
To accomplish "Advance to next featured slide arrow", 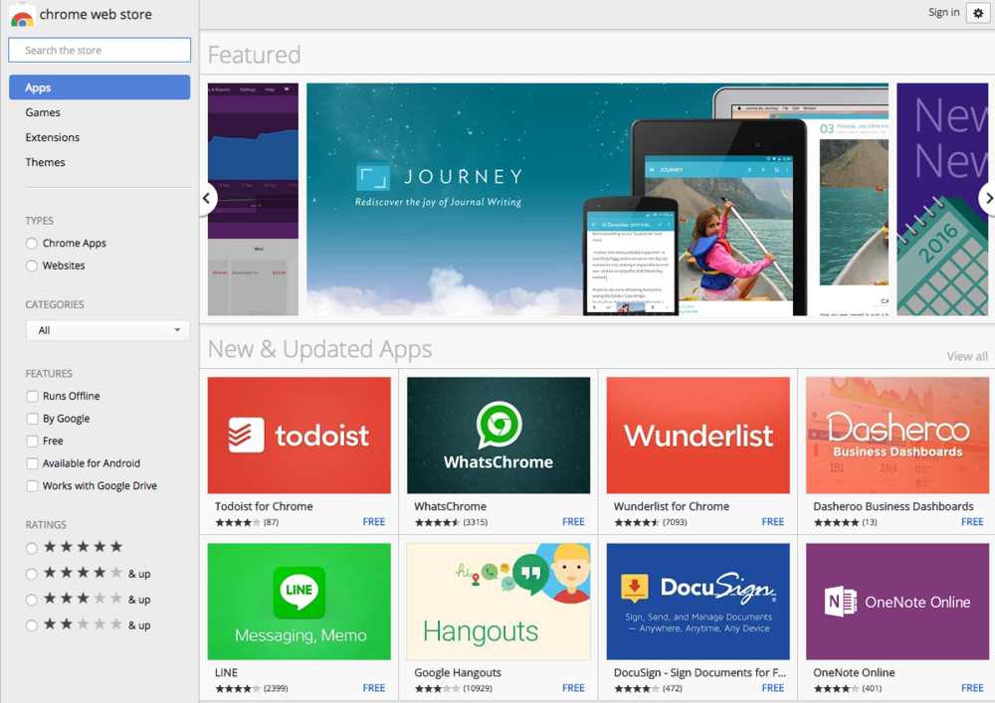I will 988,199.
